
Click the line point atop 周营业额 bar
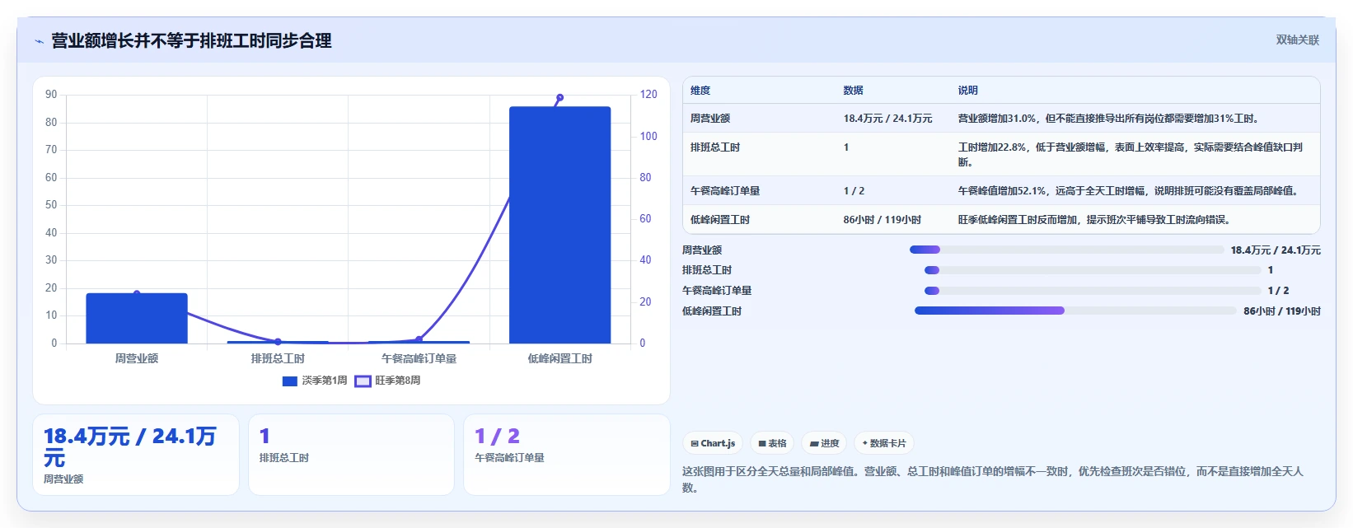[137, 293]
